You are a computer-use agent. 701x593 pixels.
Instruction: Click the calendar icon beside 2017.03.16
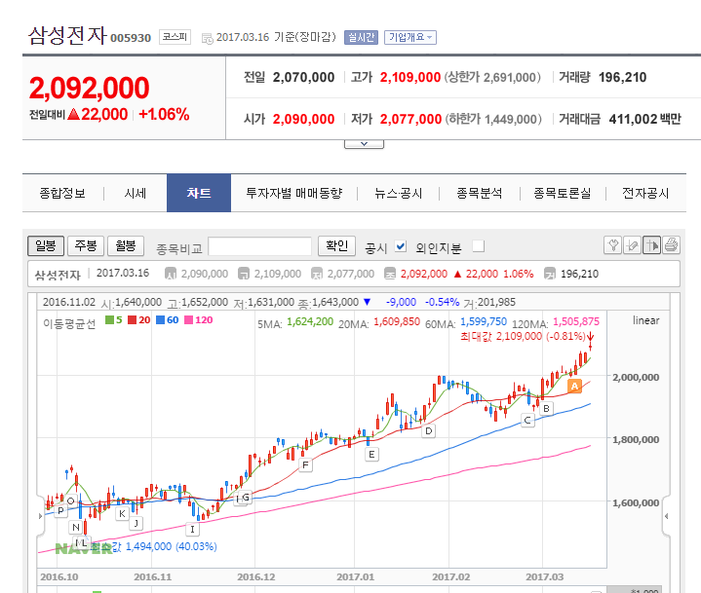pos(207,38)
